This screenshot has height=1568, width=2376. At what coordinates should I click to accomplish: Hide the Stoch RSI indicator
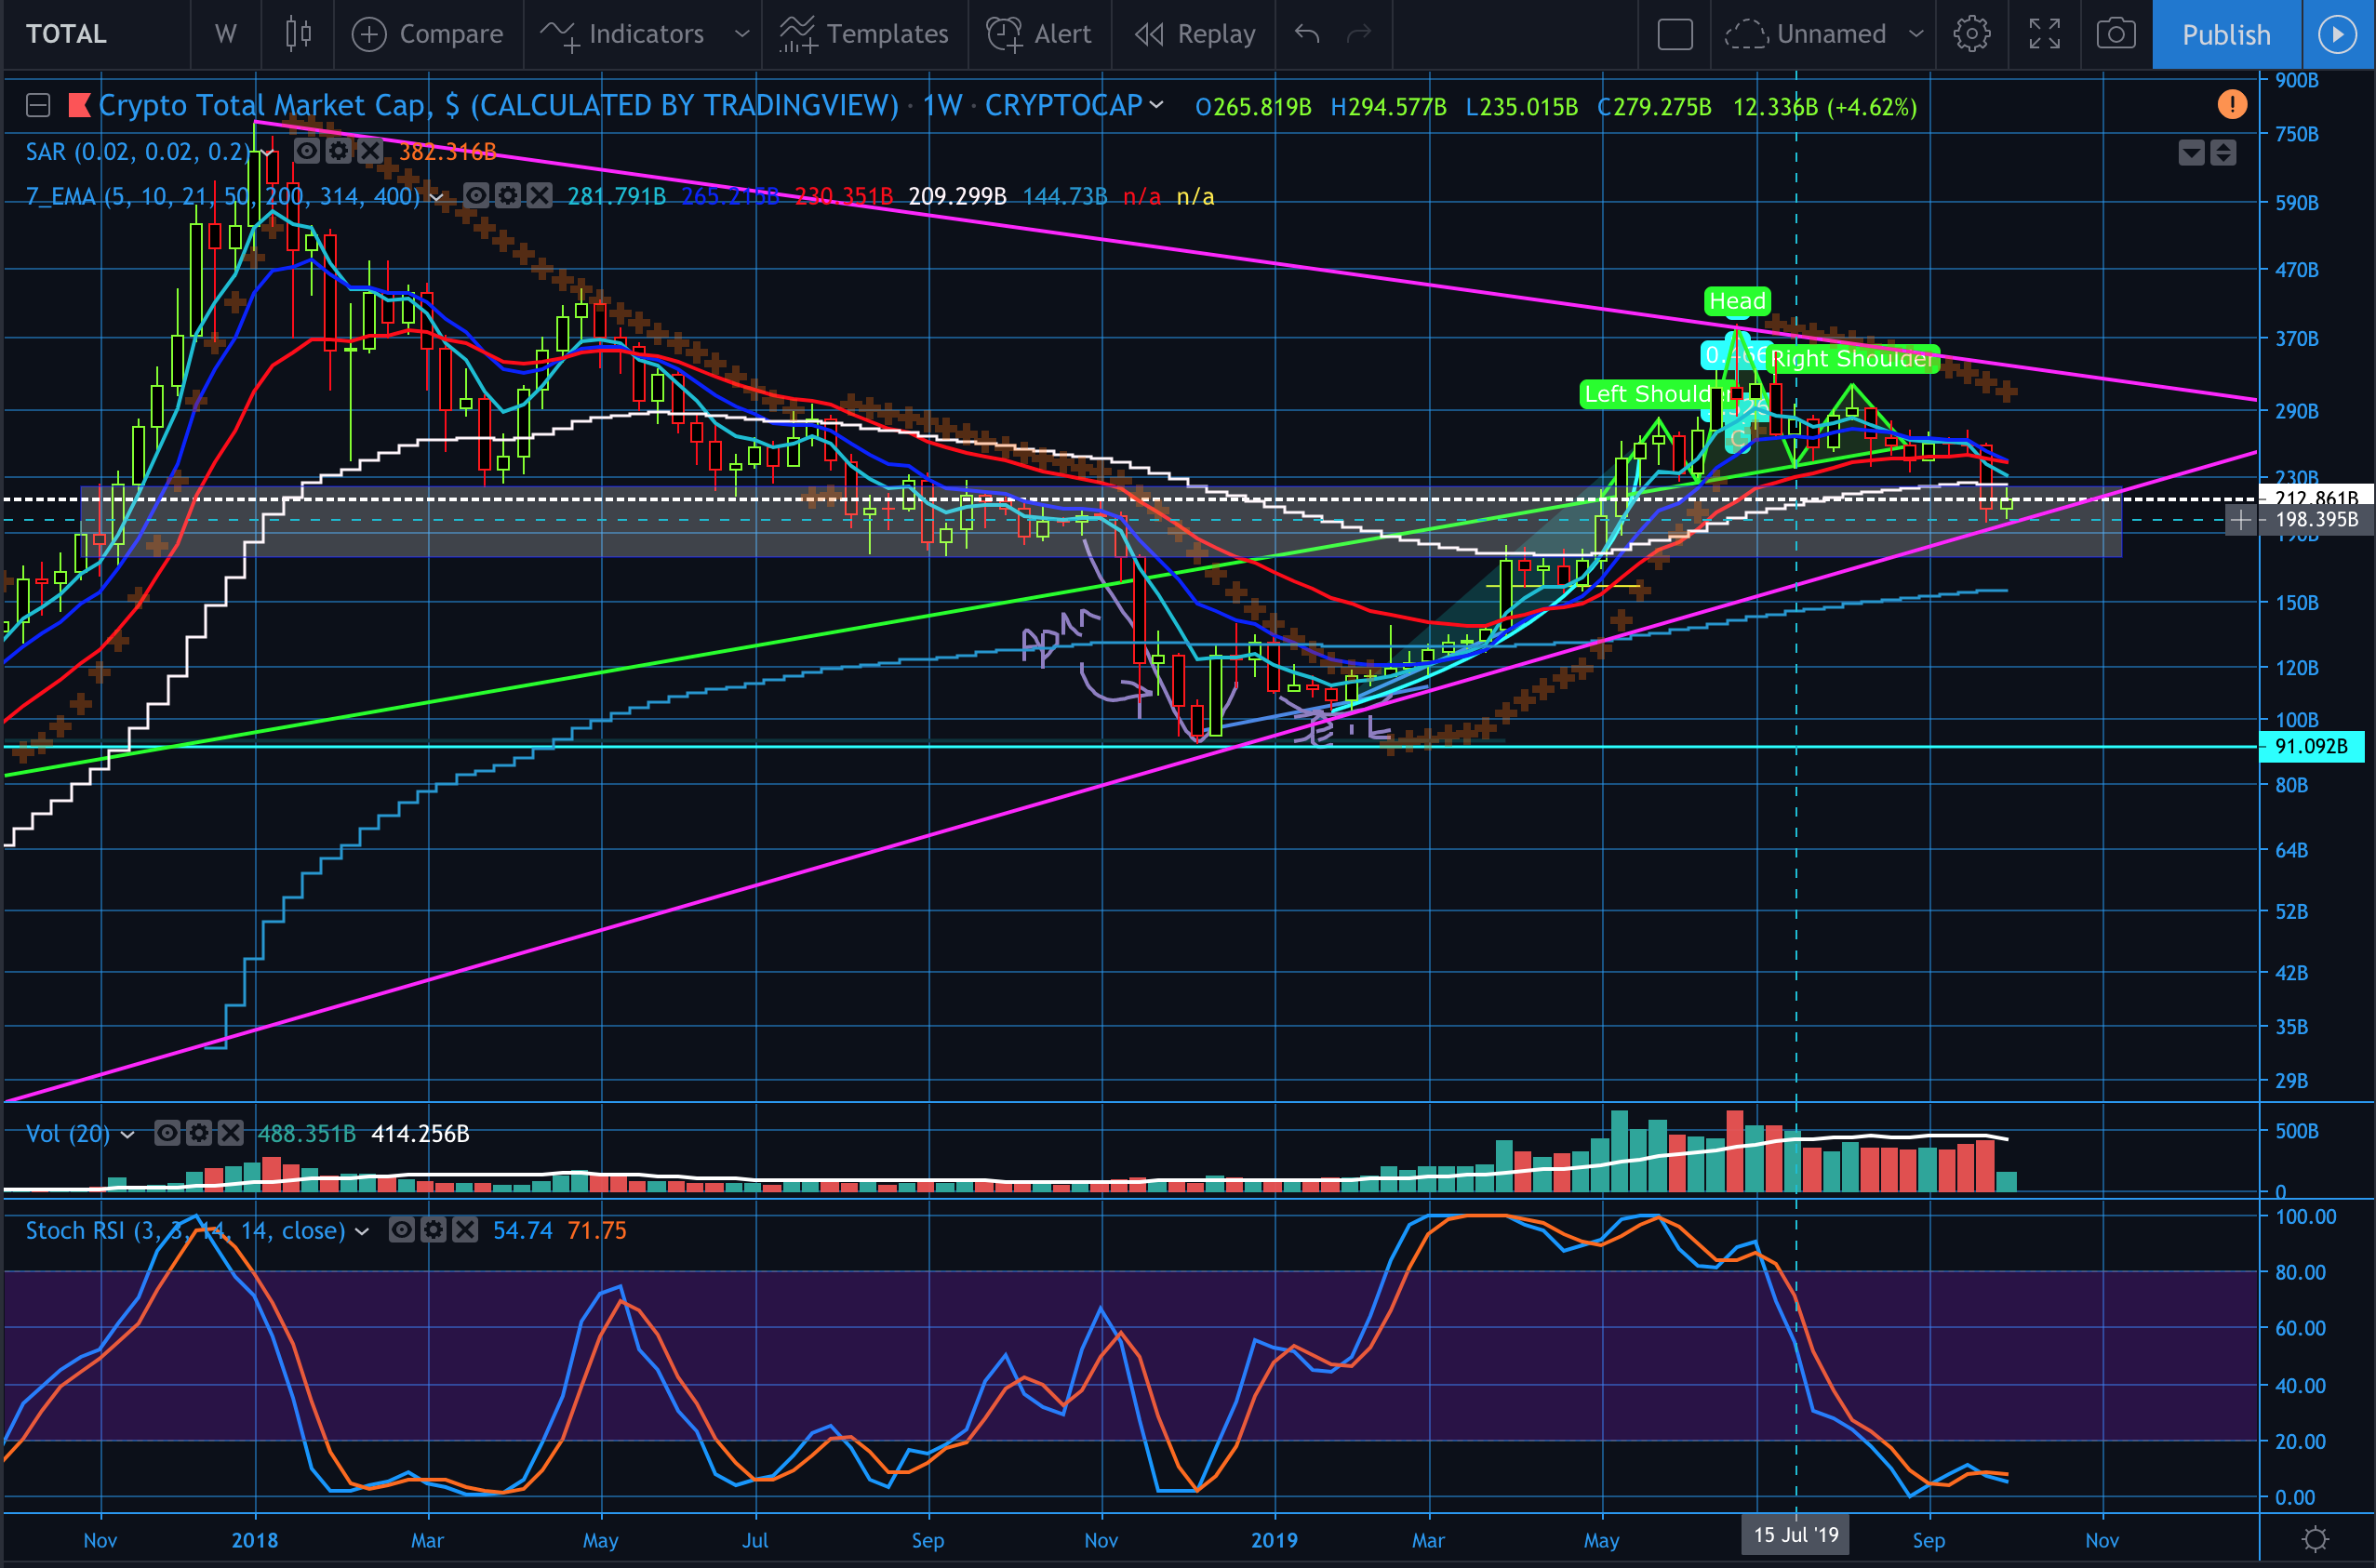click(x=401, y=1230)
